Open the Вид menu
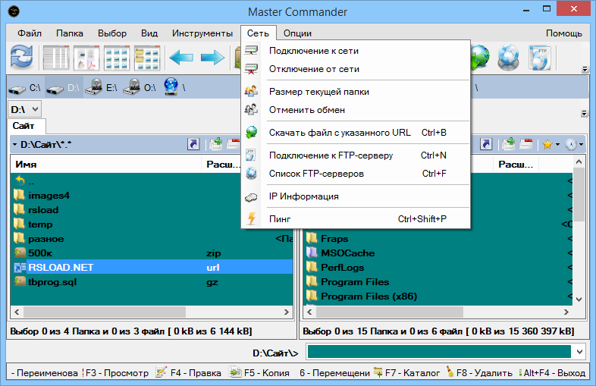596x386 pixels. [x=149, y=33]
